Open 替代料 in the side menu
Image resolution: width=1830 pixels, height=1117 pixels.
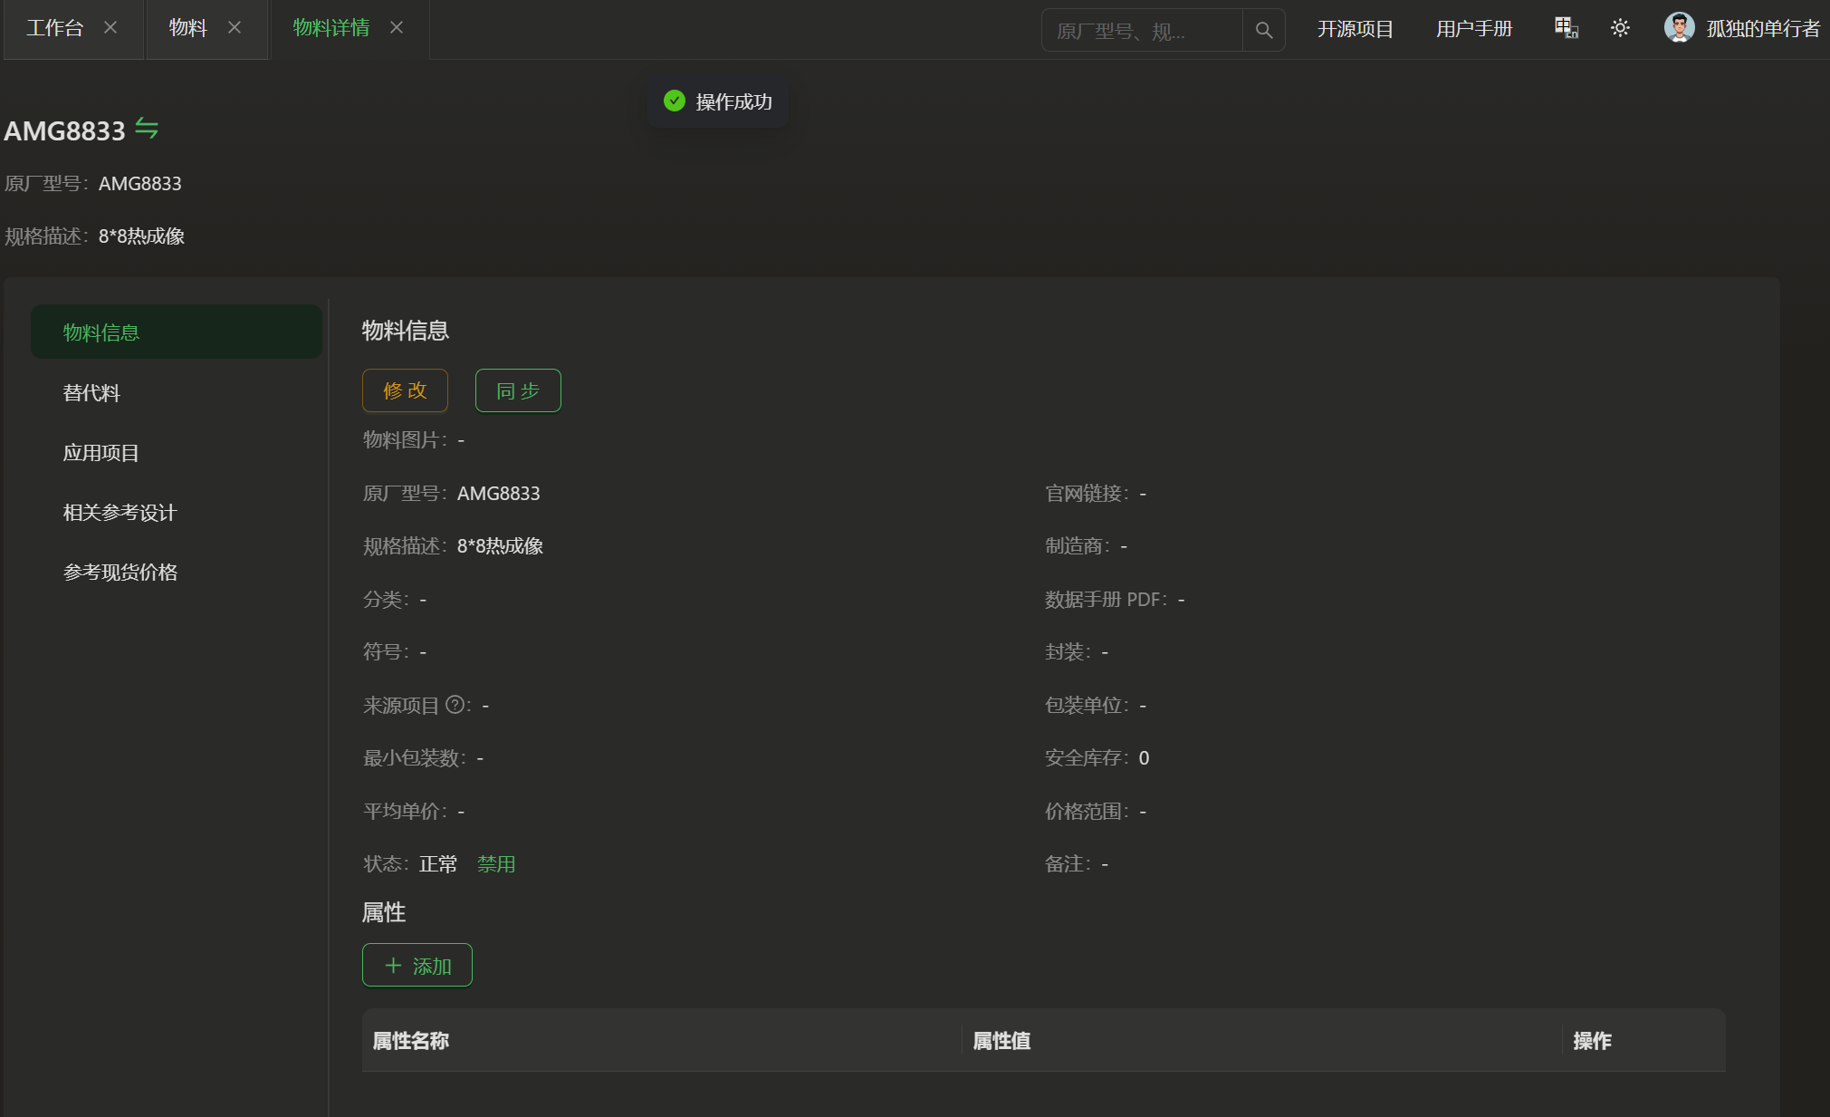click(x=91, y=393)
